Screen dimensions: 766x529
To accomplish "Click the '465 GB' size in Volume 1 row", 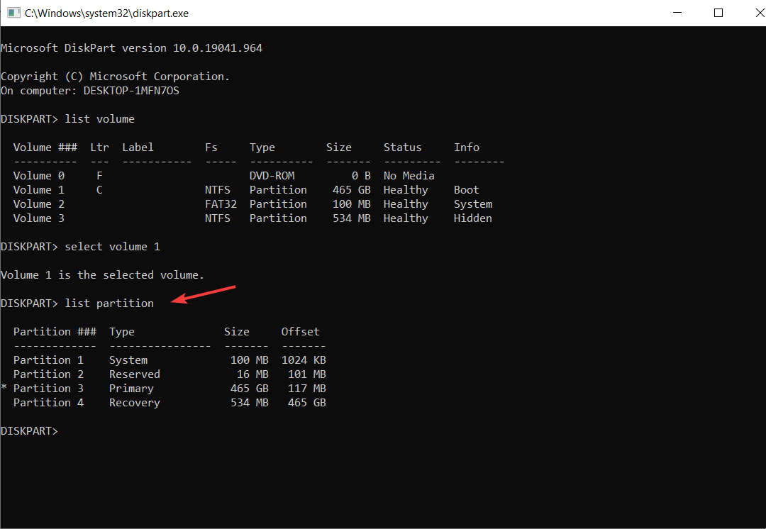I will tap(351, 189).
